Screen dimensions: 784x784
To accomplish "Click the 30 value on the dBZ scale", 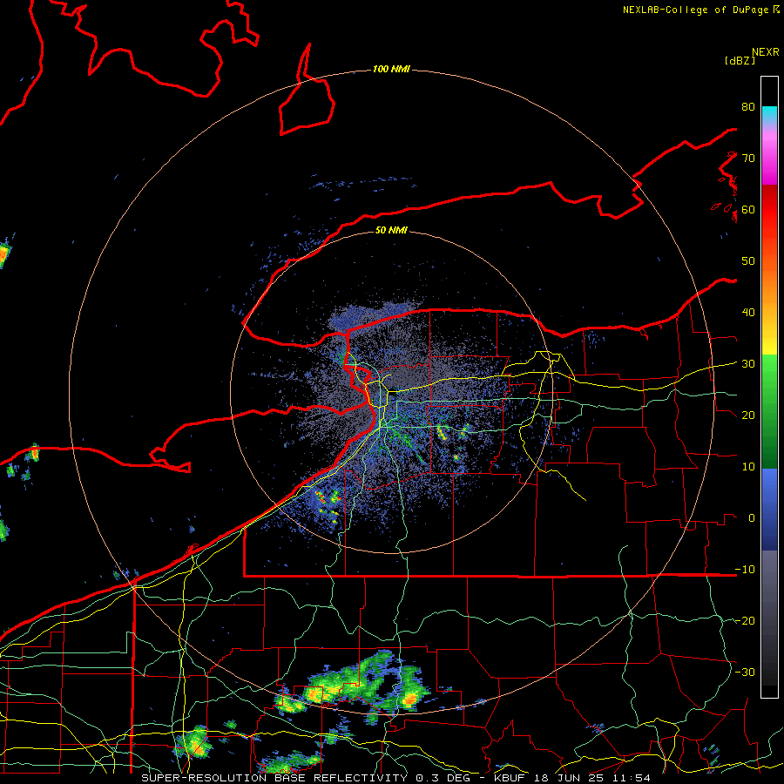I will coord(748,364).
